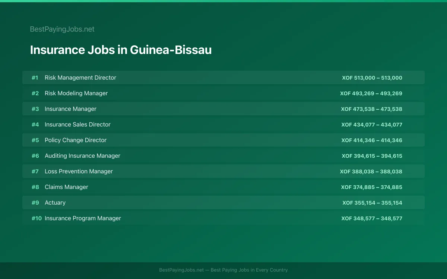Select salary XOF 348,577 – 348,577

(372, 218)
